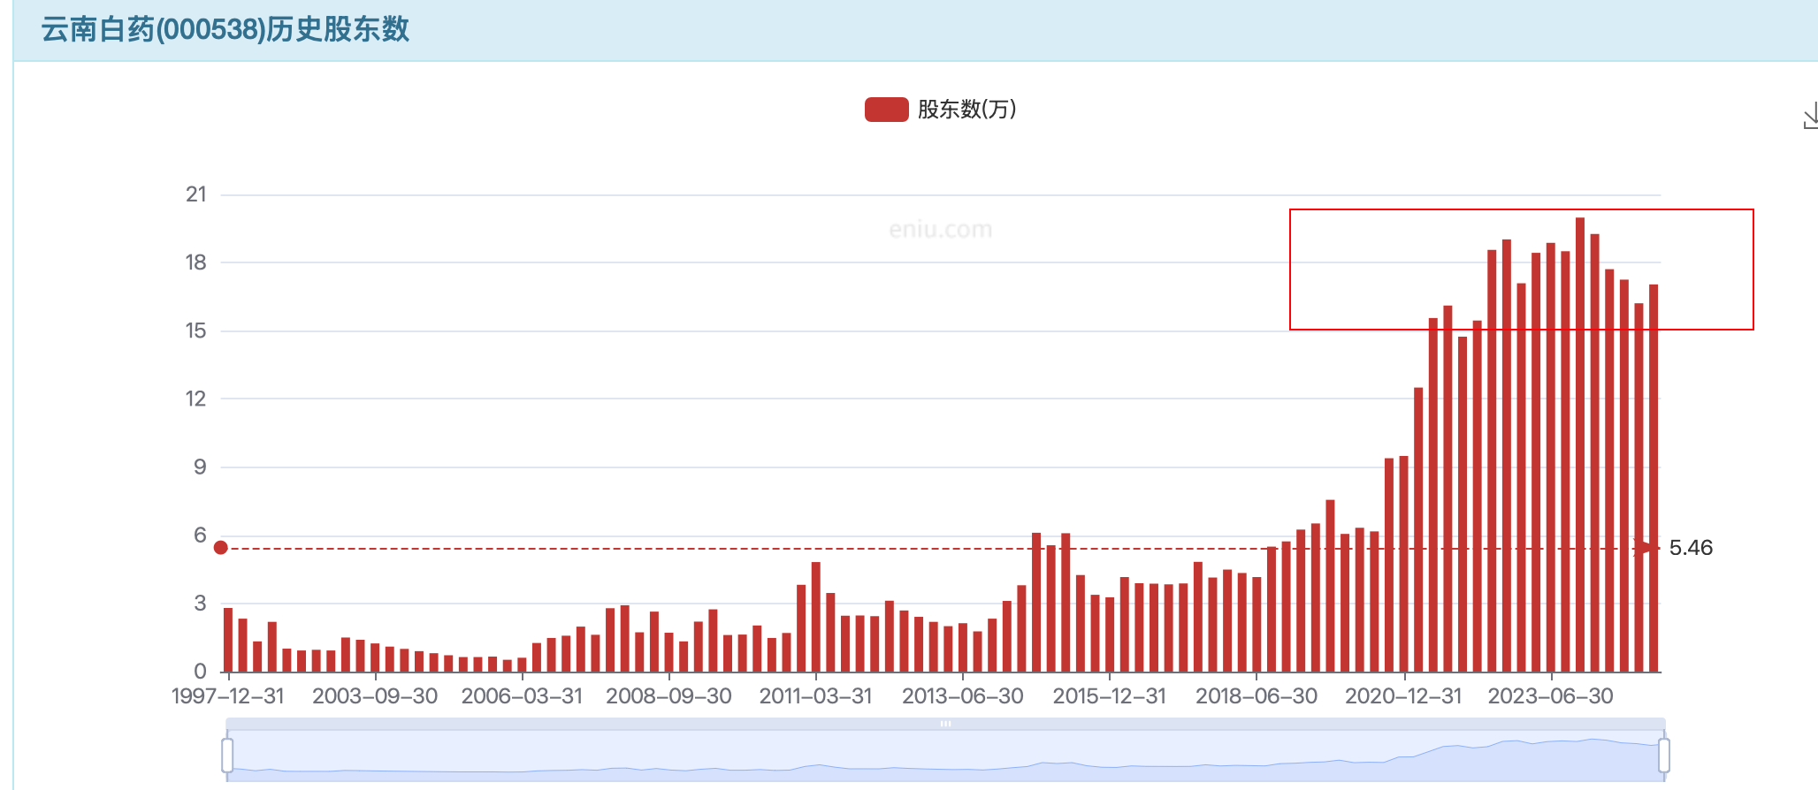Click the red legend color swatch
Image resolution: width=1818 pixels, height=790 pixels.
point(886,110)
